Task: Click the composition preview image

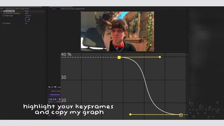Action: tap(118, 31)
